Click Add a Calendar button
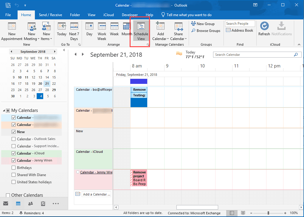 pos(96,194)
